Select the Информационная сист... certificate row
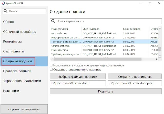164x114 pixels. pyautogui.click(x=104, y=38)
